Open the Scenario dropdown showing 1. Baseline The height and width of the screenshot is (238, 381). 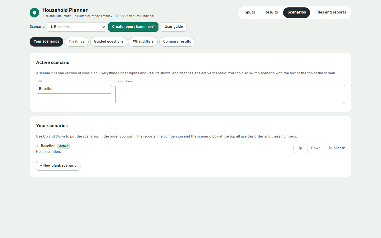pyautogui.click(x=76, y=27)
